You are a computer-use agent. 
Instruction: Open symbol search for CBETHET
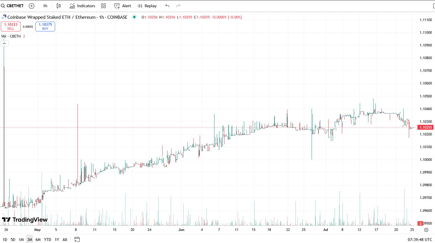coord(12,6)
